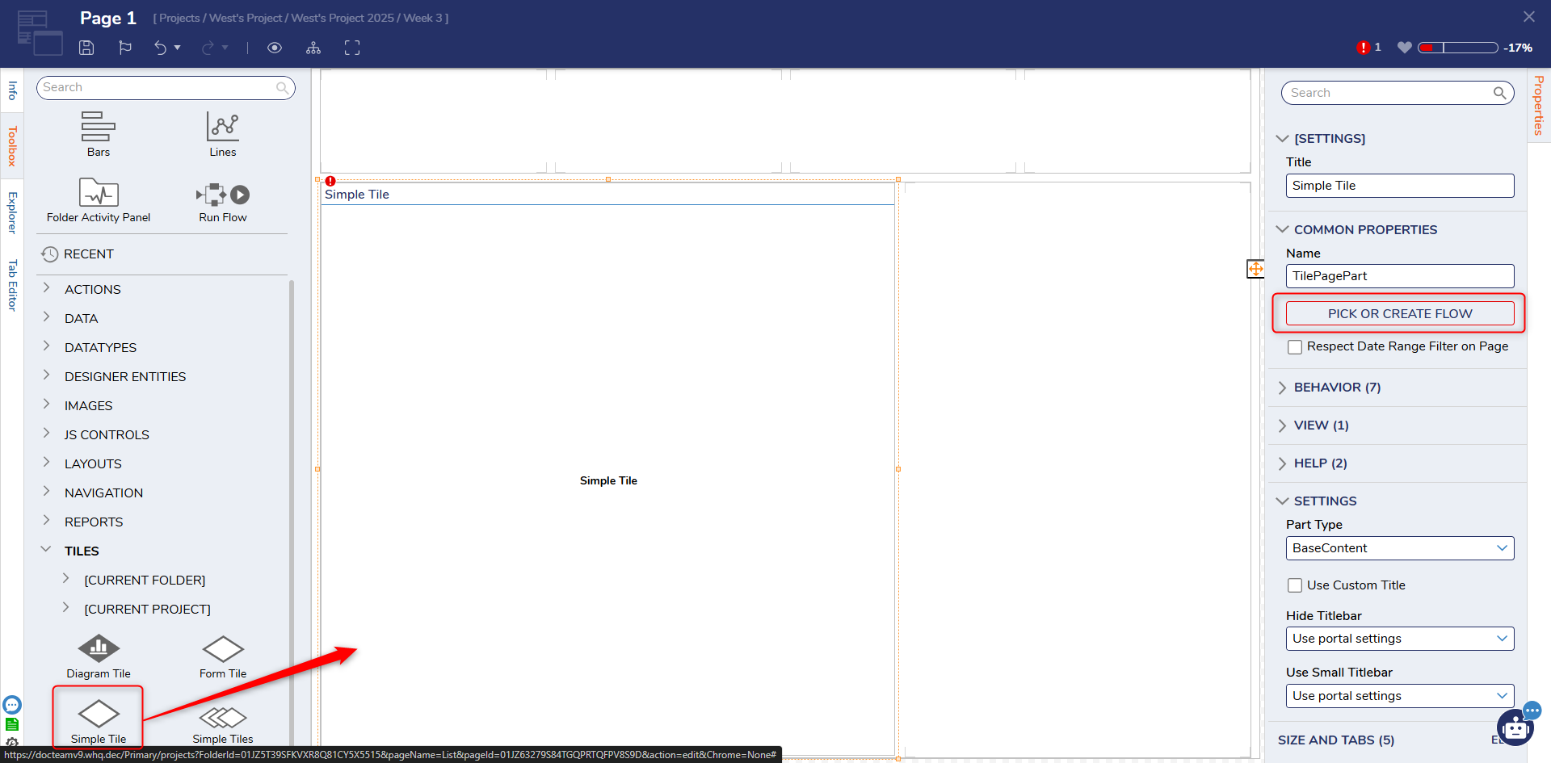Open the Hide Titlebar dropdown
This screenshot has width=1551, height=763.
point(1399,639)
